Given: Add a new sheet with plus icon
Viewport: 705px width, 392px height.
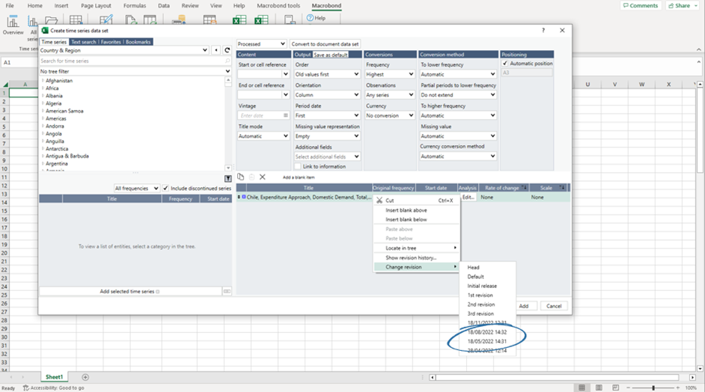Looking at the screenshot, I should 85,377.
